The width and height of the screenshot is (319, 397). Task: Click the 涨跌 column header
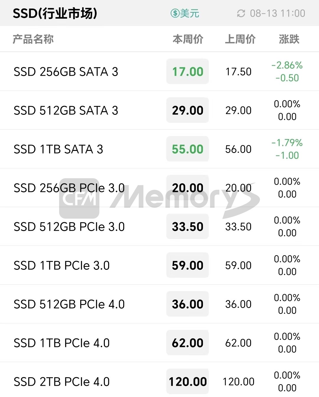[289, 39]
